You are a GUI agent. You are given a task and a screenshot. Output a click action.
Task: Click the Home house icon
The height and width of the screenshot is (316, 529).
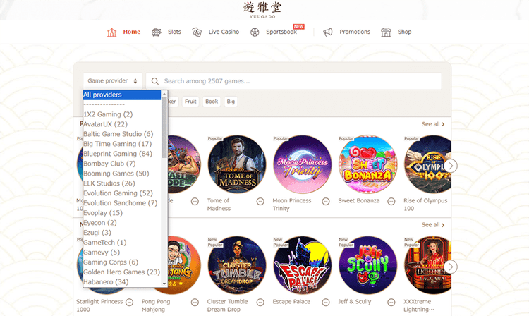pos(111,32)
